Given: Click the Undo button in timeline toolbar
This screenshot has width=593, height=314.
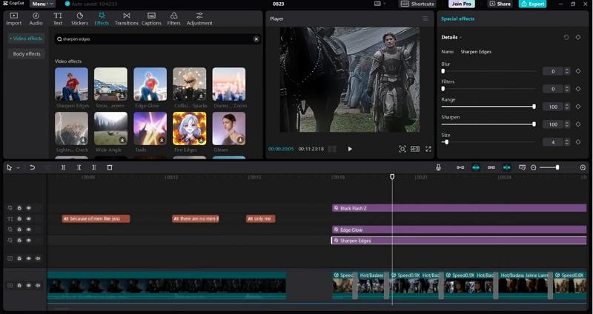Looking at the screenshot, I should click(x=33, y=167).
